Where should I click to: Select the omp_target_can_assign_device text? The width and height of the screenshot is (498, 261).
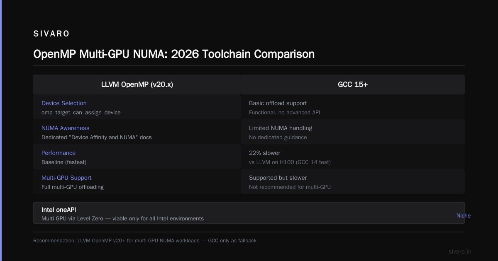tap(81, 112)
